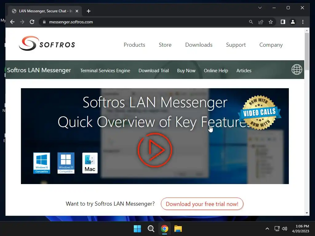The height and width of the screenshot is (236, 315).
Task: Click the Windows 11 Compatible badge
Action: (66, 163)
